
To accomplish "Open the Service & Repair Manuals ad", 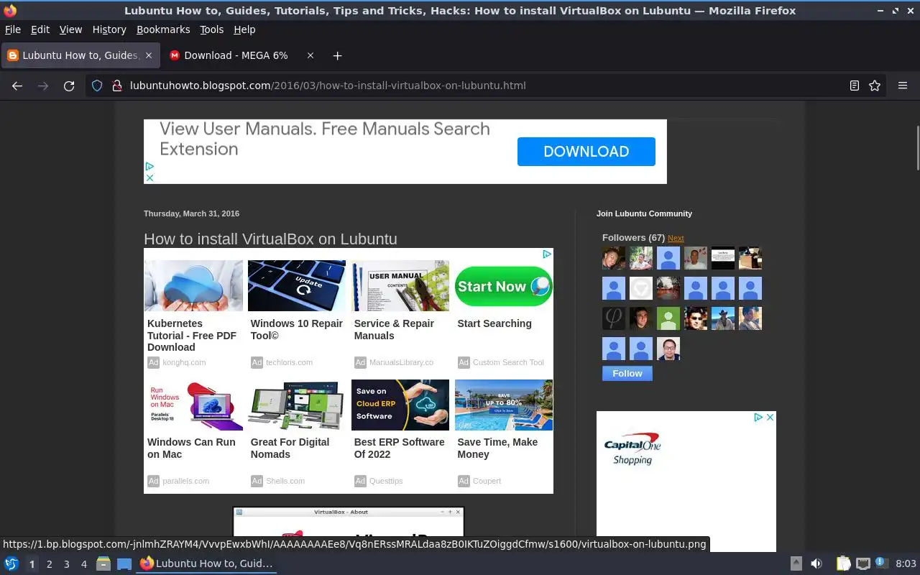I will coord(394,329).
